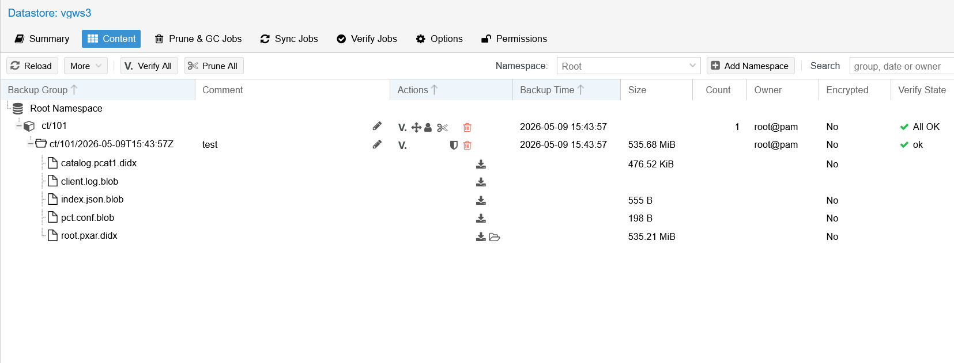Click the 'All OK' verify state
954x363 pixels.
pos(920,127)
